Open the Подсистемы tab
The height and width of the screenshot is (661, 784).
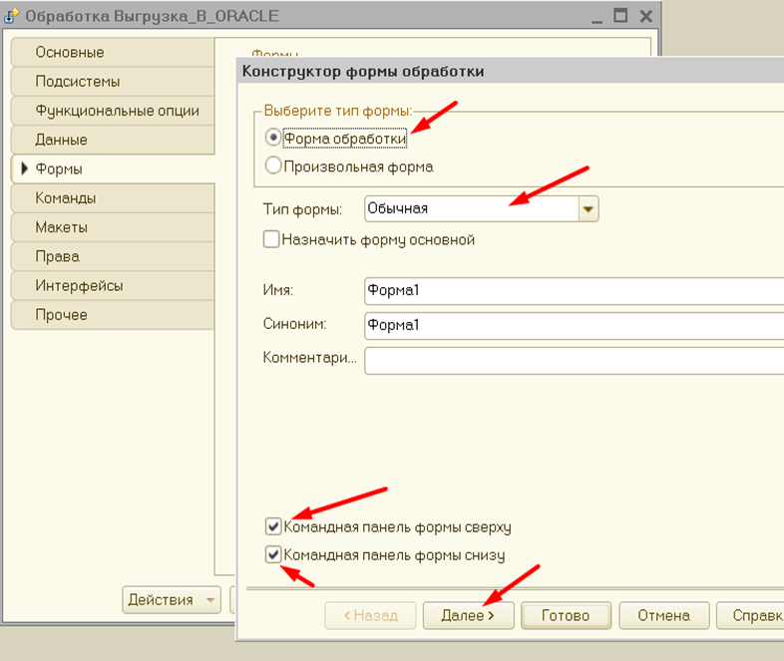(113, 82)
